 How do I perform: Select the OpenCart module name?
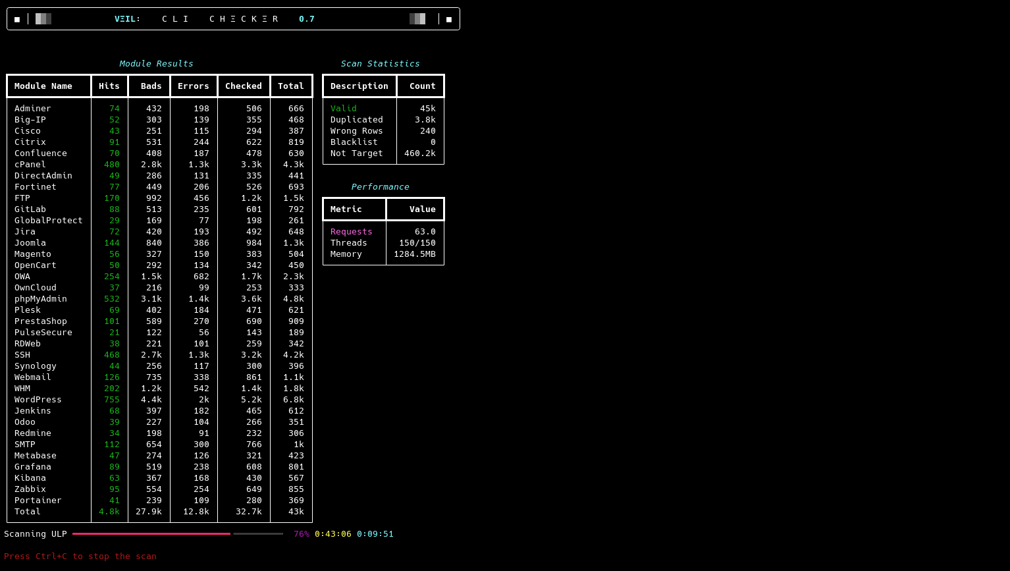tap(36, 265)
